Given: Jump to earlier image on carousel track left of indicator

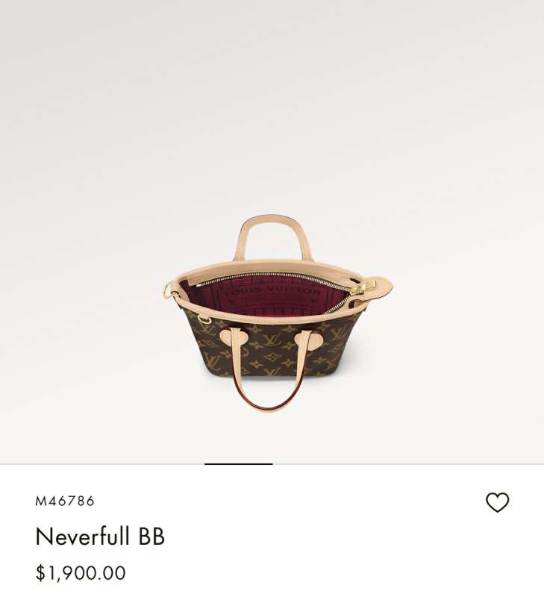Looking at the screenshot, I should (x=102, y=463).
